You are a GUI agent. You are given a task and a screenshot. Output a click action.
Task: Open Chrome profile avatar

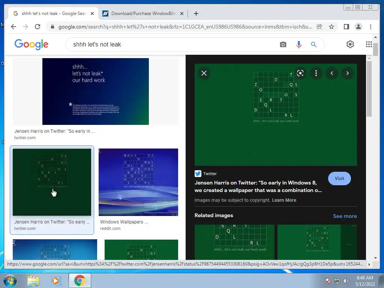click(358, 27)
